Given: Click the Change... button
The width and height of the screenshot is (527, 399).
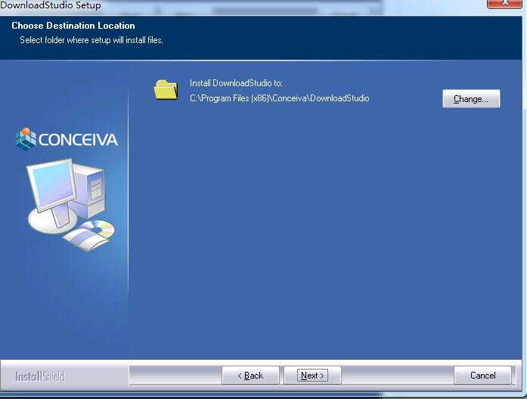Looking at the screenshot, I should pos(471,99).
